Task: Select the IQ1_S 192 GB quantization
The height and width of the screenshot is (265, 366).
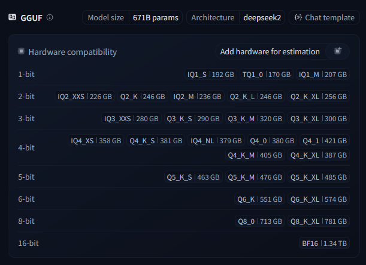Action: tap(211, 75)
